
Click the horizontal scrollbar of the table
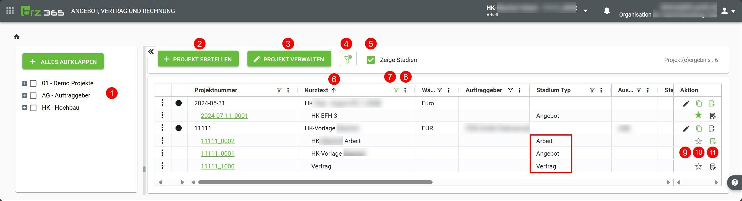pyautogui.click(x=315, y=182)
